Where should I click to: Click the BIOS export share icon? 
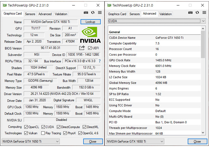click(82, 48)
